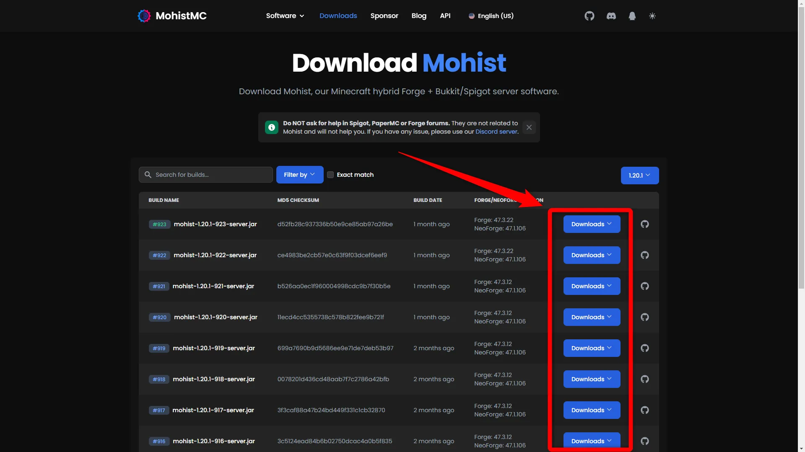Screen dimensions: 805x452
Task: Open the GitHub icon in the header
Action: tap(589, 16)
